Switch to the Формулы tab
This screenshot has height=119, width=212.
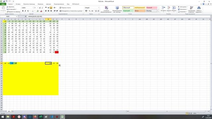40,4
